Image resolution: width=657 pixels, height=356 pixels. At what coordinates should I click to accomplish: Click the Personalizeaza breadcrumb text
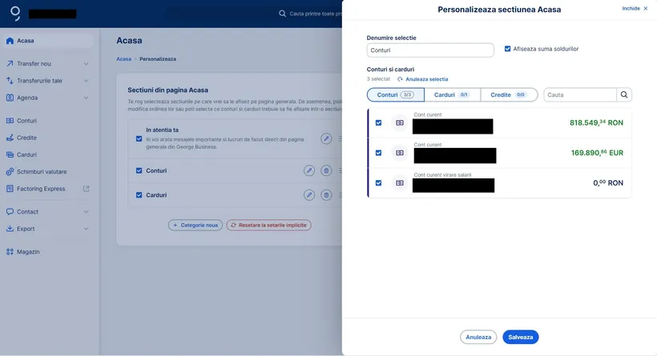click(x=158, y=59)
